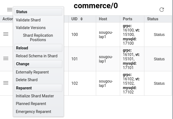Choose Validate Versions from menu

pos(31,28)
